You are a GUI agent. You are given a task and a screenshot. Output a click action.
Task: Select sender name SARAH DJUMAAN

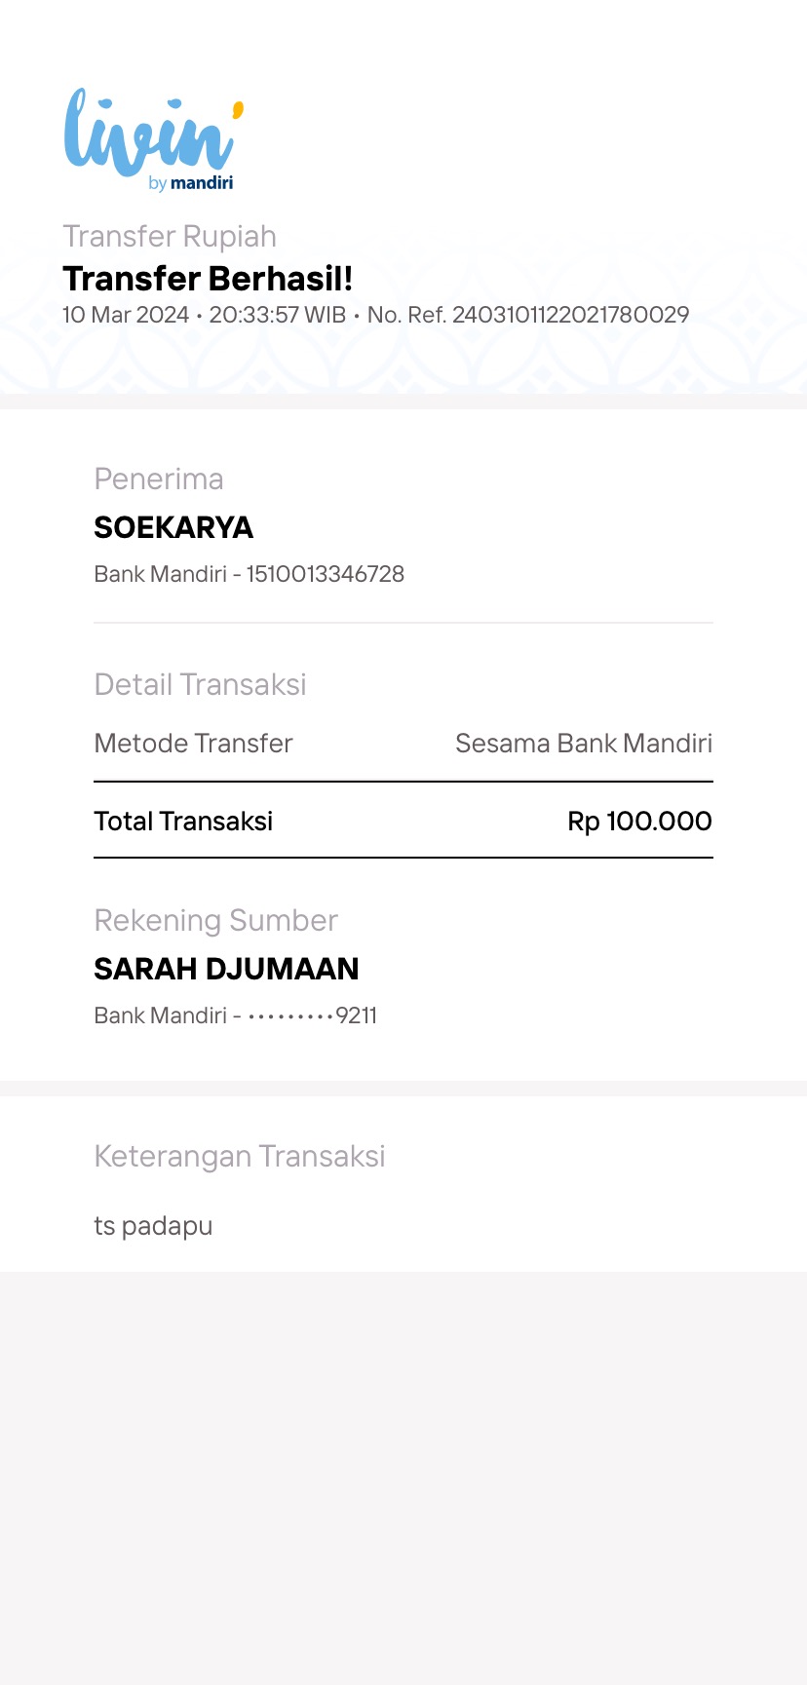(x=226, y=969)
